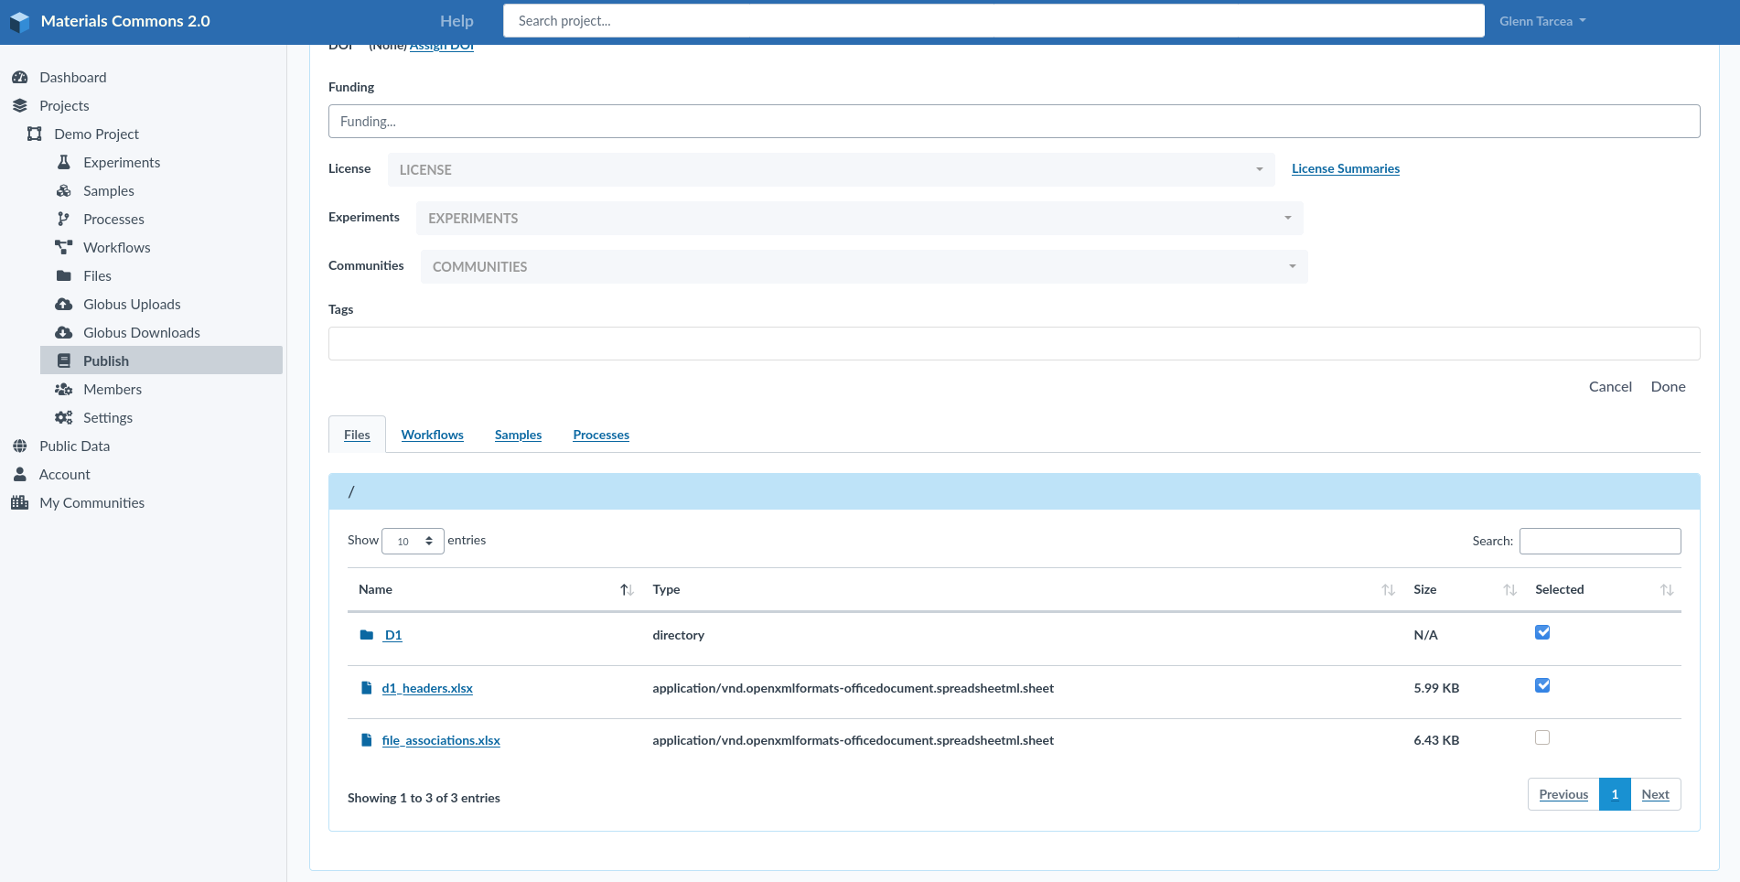
Task: Focus the Tags input field
Action: coord(1014,344)
